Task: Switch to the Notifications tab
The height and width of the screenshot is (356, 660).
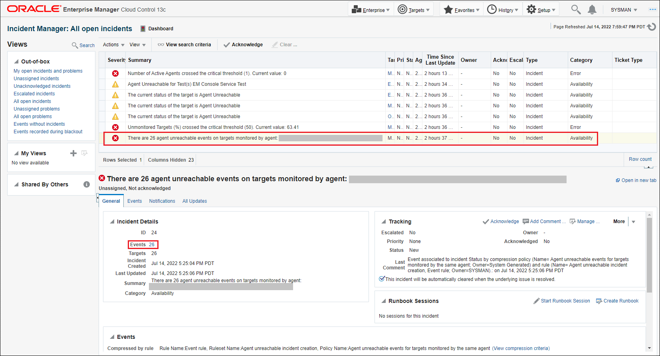Action: click(x=162, y=201)
